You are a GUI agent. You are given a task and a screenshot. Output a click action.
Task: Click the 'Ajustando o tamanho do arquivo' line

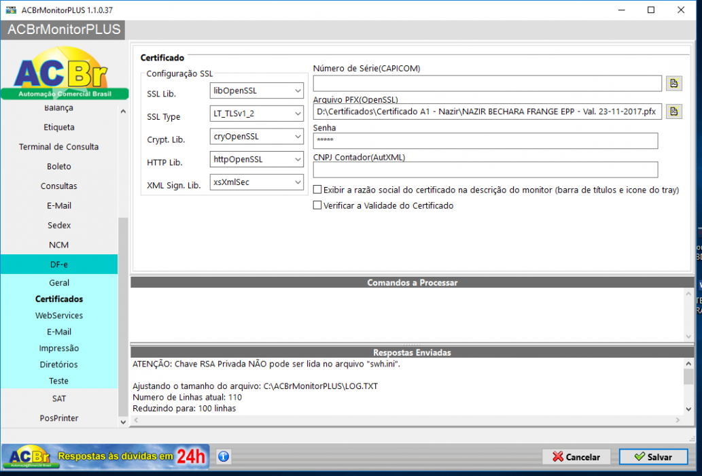tap(256, 386)
